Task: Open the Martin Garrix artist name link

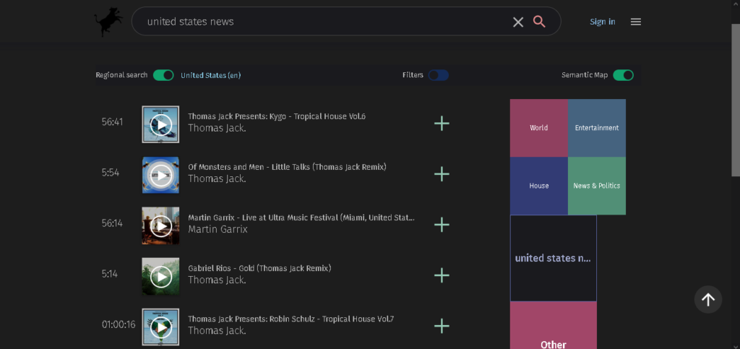Action: click(x=218, y=229)
